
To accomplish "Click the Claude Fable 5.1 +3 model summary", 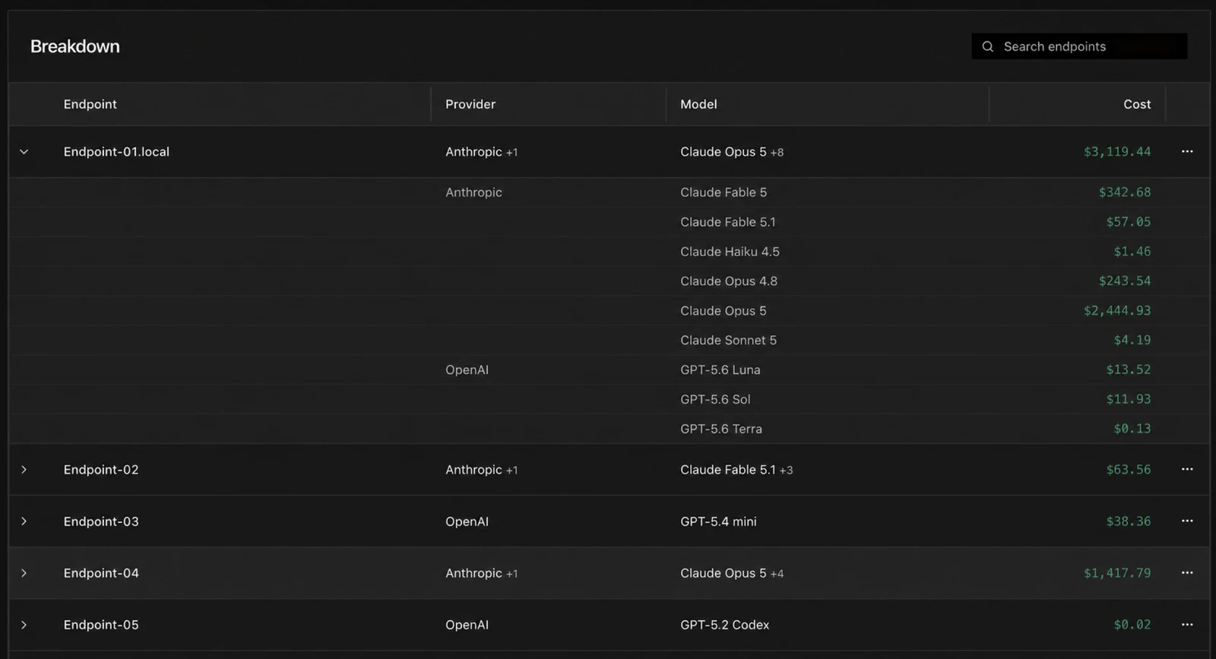I will 736,470.
